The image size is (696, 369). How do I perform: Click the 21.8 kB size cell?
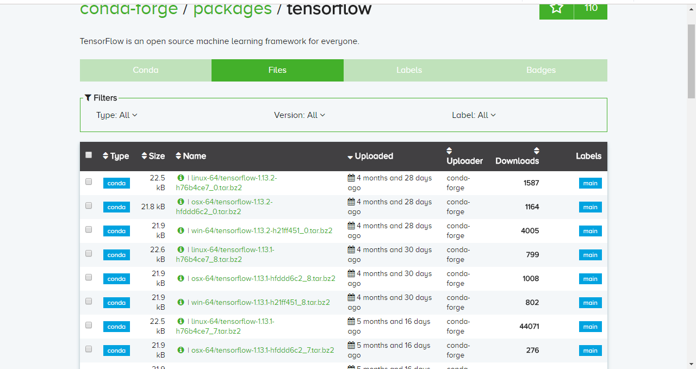pyautogui.click(x=153, y=207)
